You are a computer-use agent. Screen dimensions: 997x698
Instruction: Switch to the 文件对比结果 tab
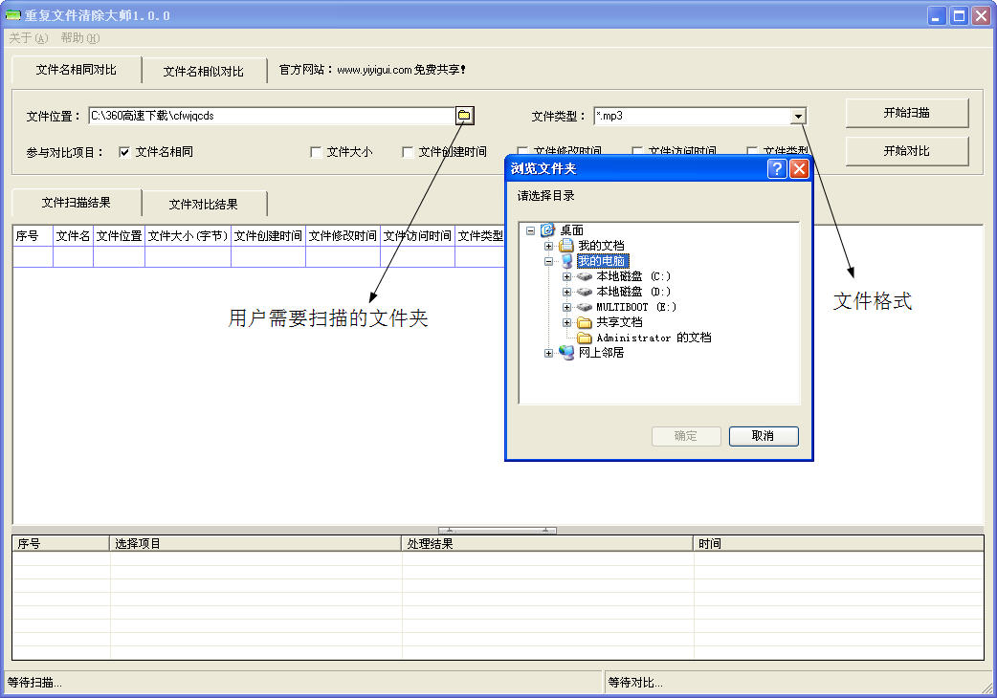point(204,204)
